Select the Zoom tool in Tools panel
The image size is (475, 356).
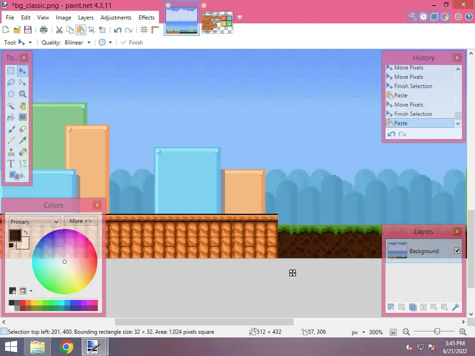(22, 94)
